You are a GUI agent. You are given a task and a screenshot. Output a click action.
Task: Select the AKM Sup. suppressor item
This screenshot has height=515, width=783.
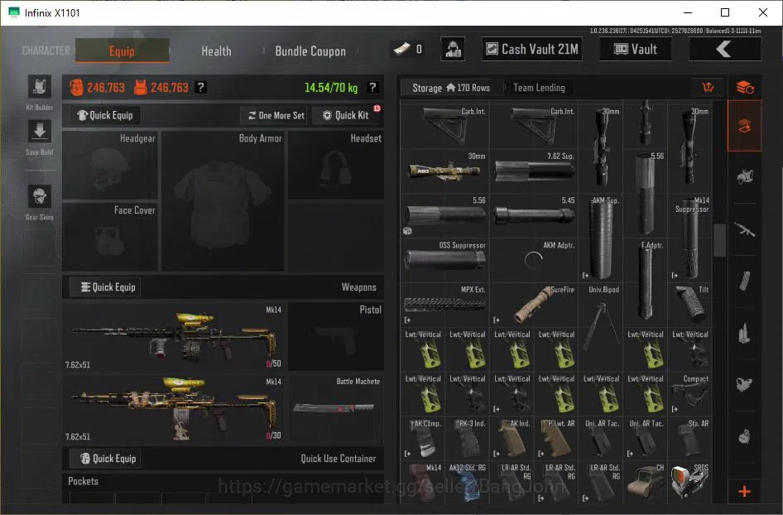[600, 238]
